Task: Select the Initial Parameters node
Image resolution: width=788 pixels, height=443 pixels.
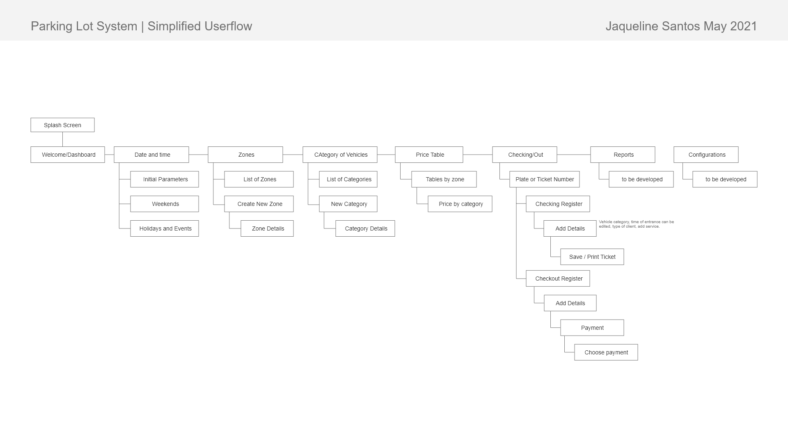Action: pyautogui.click(x=165, y=179)
